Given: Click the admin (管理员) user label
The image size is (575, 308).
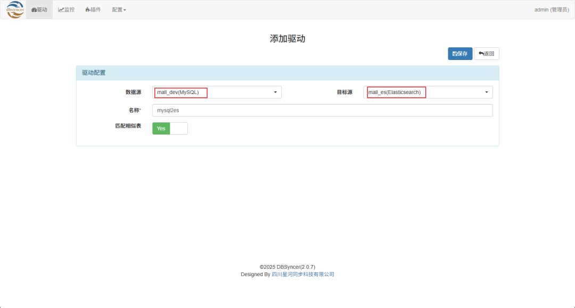Looking at the screenshot, I should [x=552, y=10].
